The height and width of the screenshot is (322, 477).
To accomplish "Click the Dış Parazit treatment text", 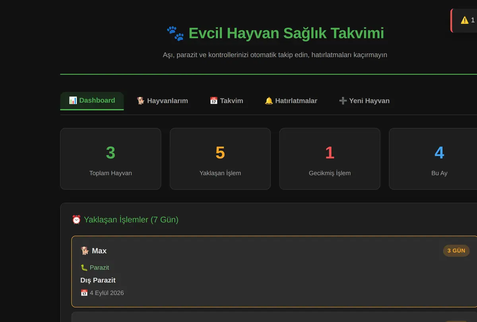I will pos(98,280).
